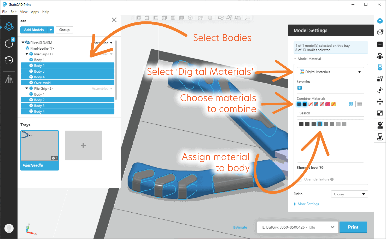Open the flask lab tool
Screen dimensions: 386x239
point(380,137)
